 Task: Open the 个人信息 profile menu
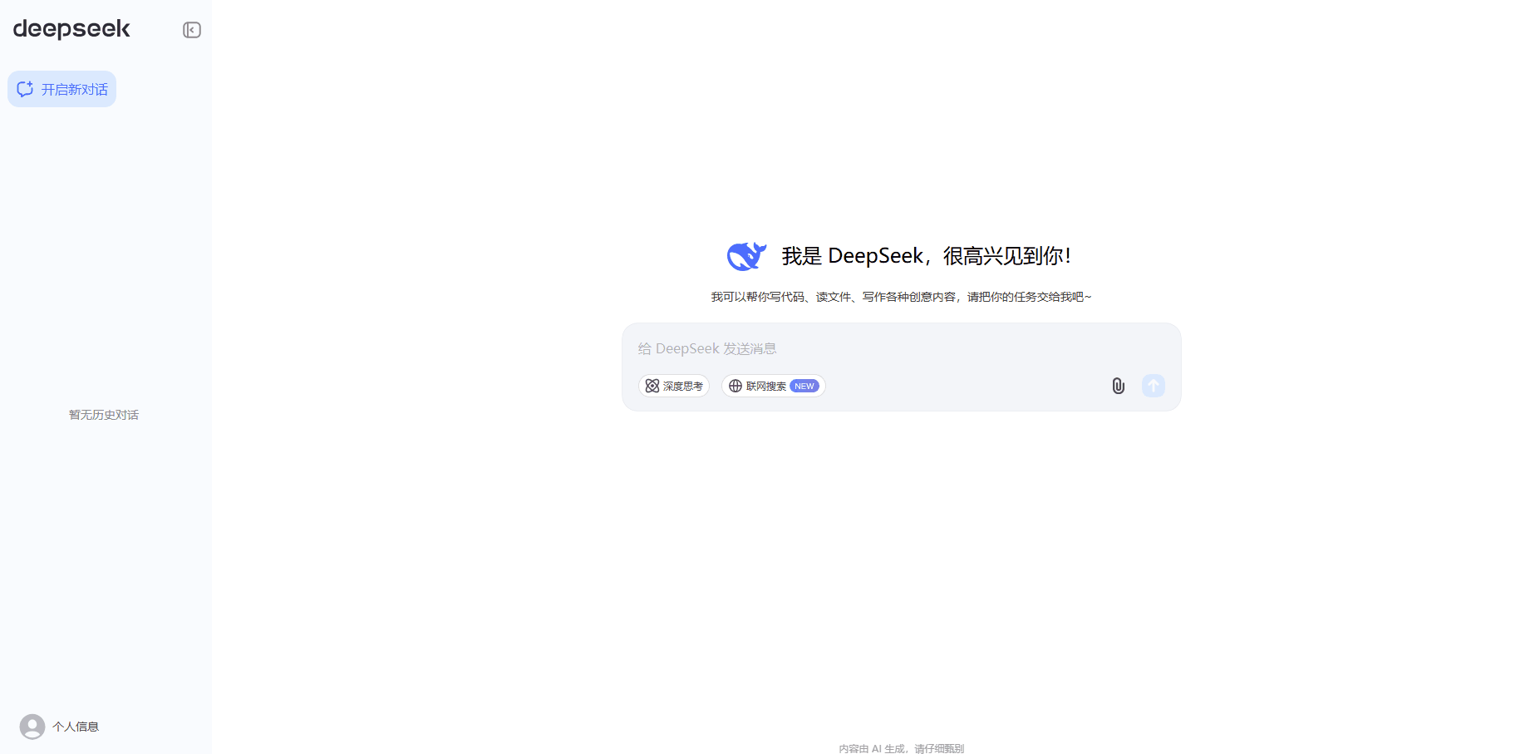pyautogui.click(x=59, y=727)
